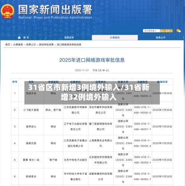Screen dimensions: 185x186
Task: Open the 信息公开 tab
Action: pyautogui.click(x=161, y=37)
